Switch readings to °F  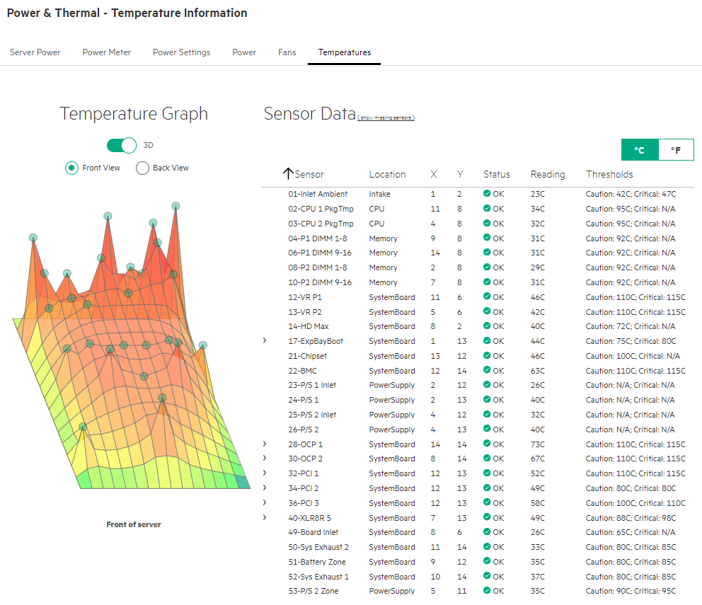676,150
